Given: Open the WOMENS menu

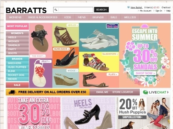Looking at the screenshot, I should (x=15, y=17).
